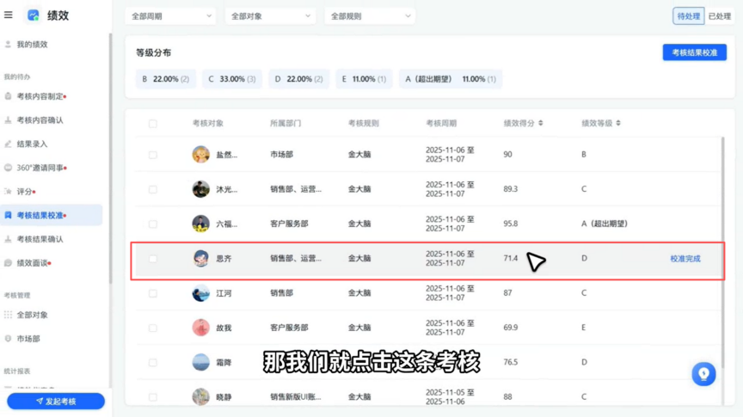Viewport: 743px width, 417px height.
Task: Click 市场部 department in 盐然 row
Action: pyautogui.click(x=281, y=155)
